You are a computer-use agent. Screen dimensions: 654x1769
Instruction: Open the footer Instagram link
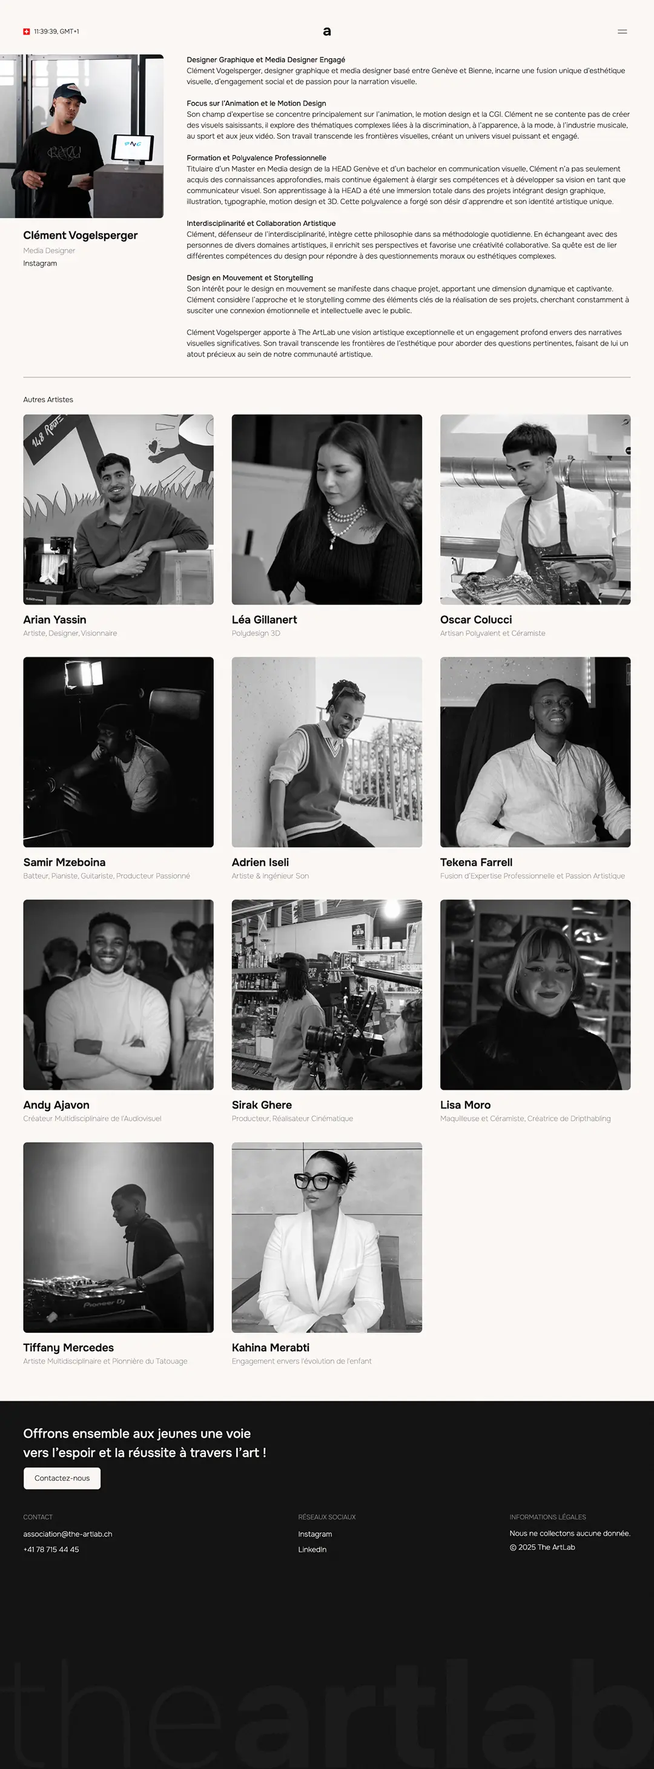(x=315, y=1533)
